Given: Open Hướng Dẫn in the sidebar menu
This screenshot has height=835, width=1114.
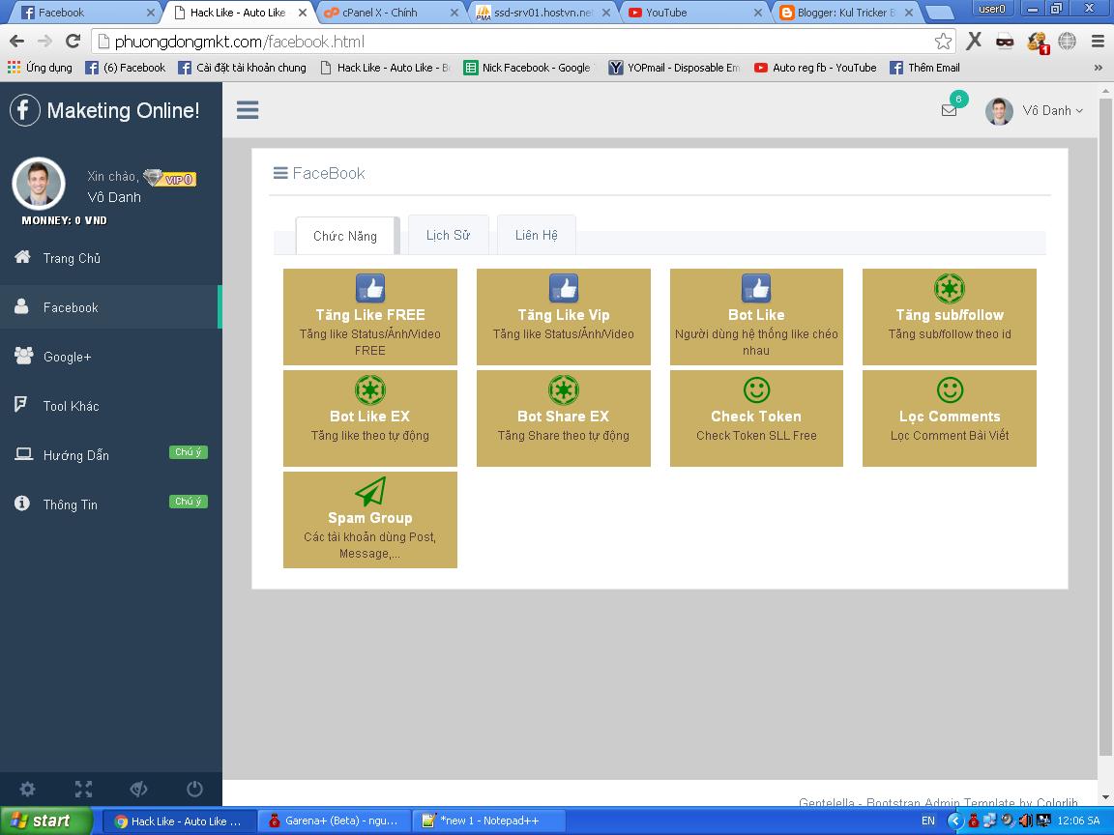Looking at the screenshot, I should click(111, 455).
